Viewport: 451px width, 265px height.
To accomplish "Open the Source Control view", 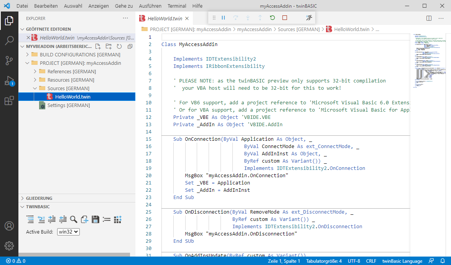I will [x=9, y=61].
